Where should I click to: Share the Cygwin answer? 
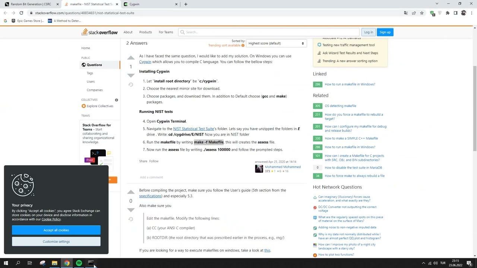[x=143, y=161]
